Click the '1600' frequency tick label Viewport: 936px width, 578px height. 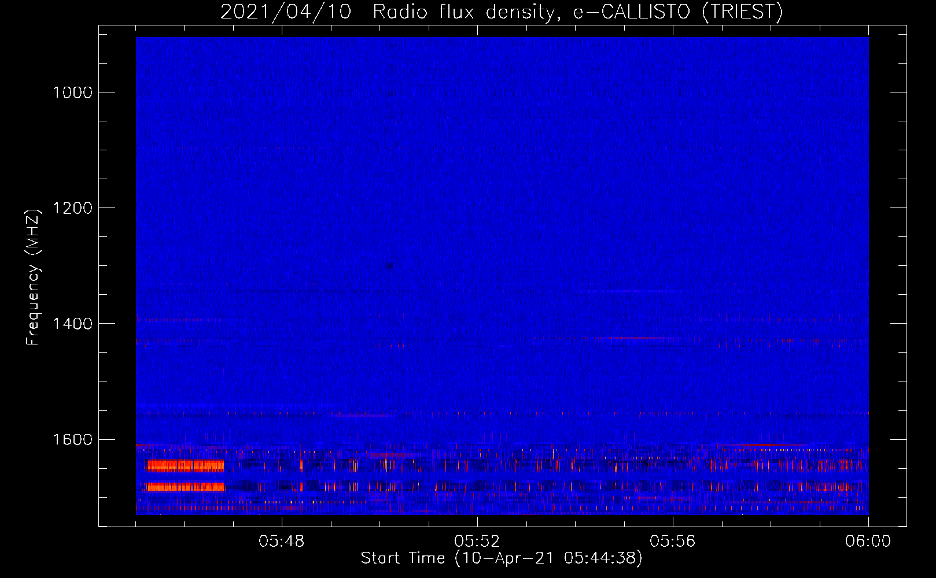pyautogui.click(x=72, y=439)
